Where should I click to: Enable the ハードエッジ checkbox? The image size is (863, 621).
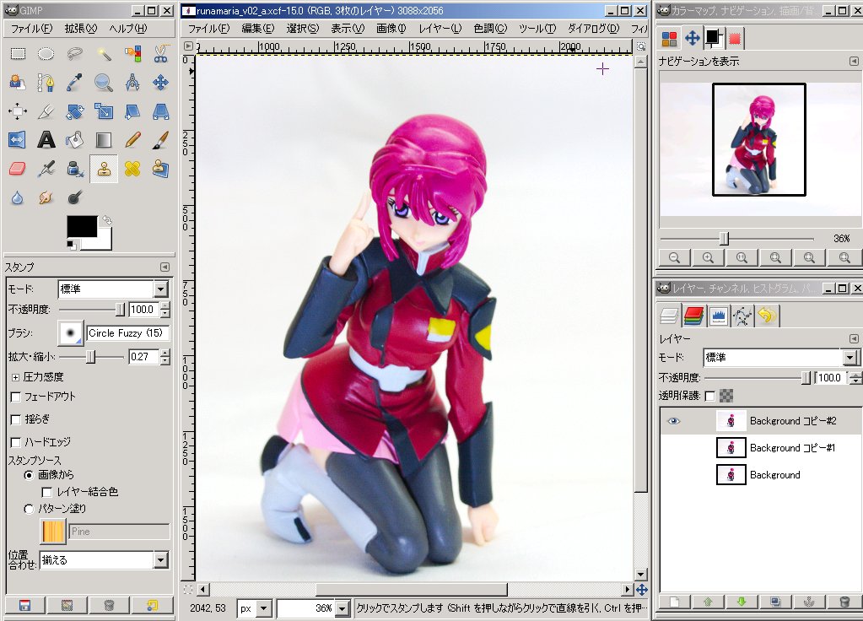tap(16, 442)
